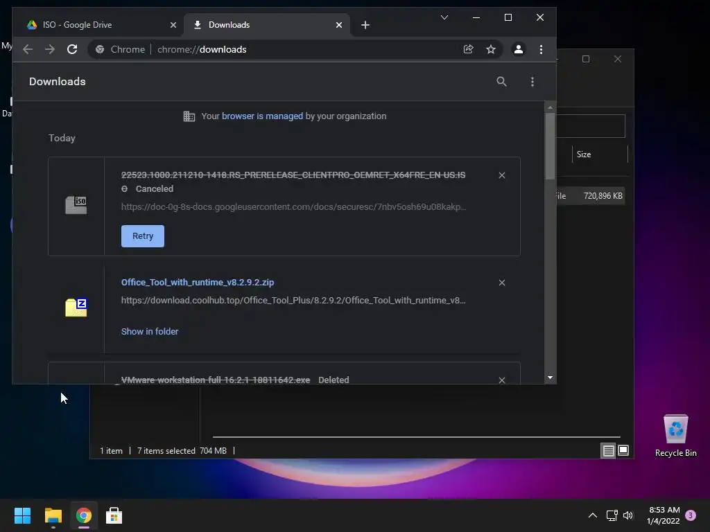Click the ISO file type icon
The height and width of the screenshot is (532, 710).
(76, 205)
